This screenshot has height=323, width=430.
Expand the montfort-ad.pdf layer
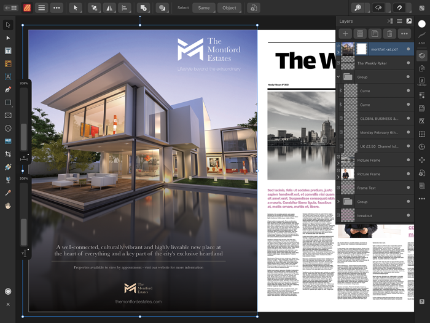(338, 52)
